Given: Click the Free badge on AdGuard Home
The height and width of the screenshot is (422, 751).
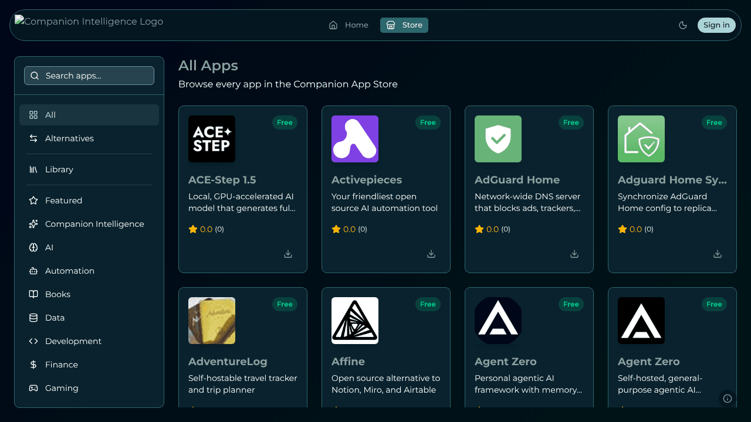Looking at the screenshot, I should click(571, 122).
